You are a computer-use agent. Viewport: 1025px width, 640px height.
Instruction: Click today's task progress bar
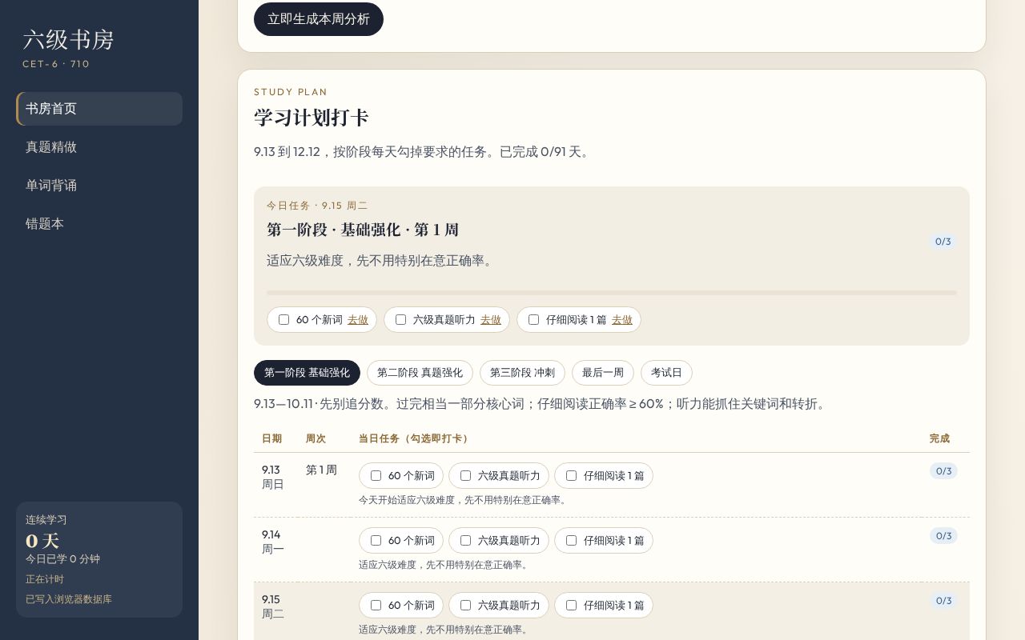click(612, 293)
